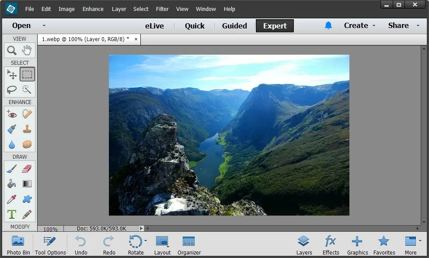This screenshot has height=258, width=429.
Task: Open the Layer menu
Action: (119, 9)
